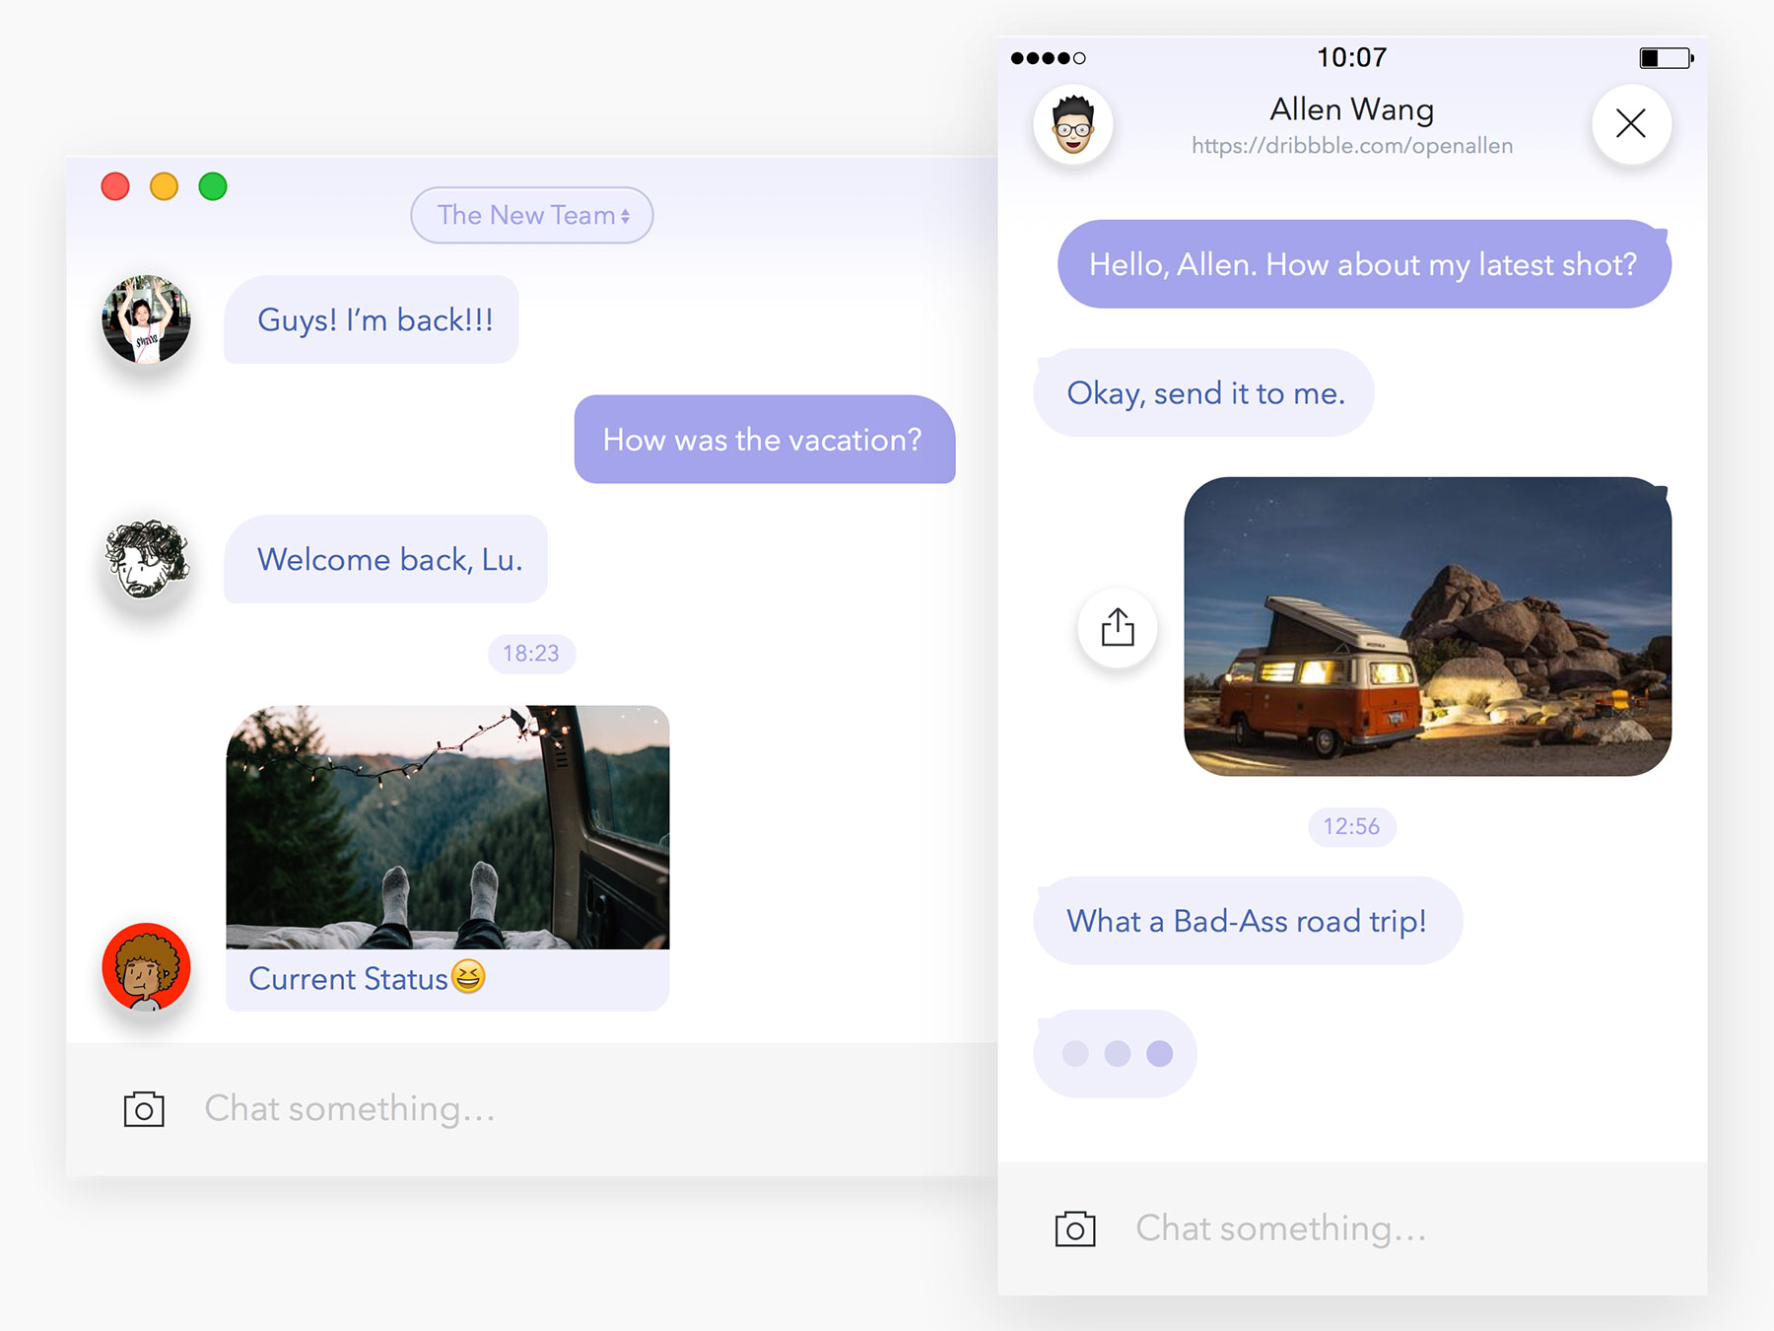
Task: Open the link https://dribbble.com/openallen
Action: coord(1351,145)
